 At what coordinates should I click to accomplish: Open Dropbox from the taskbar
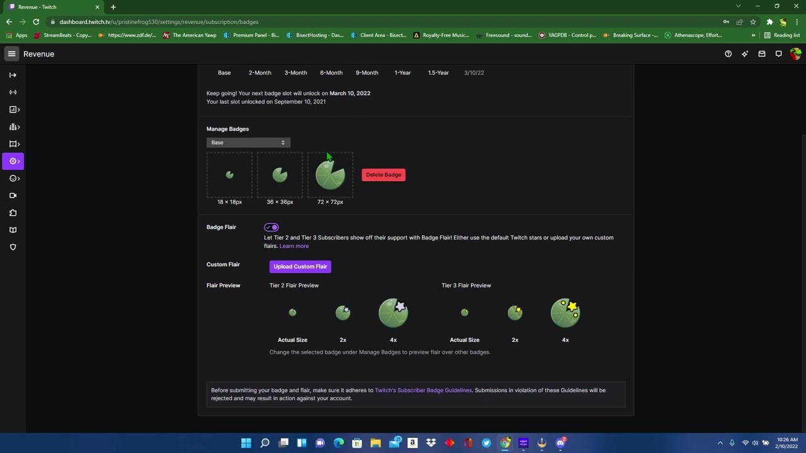[x=431, y=443]
